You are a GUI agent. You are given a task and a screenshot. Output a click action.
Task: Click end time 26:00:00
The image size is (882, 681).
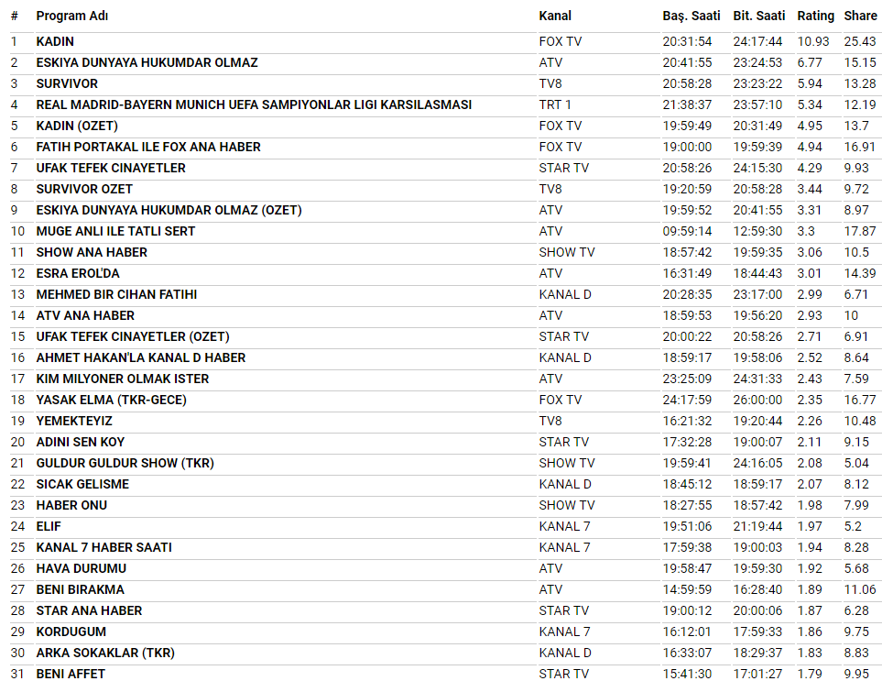coord(757,401)
